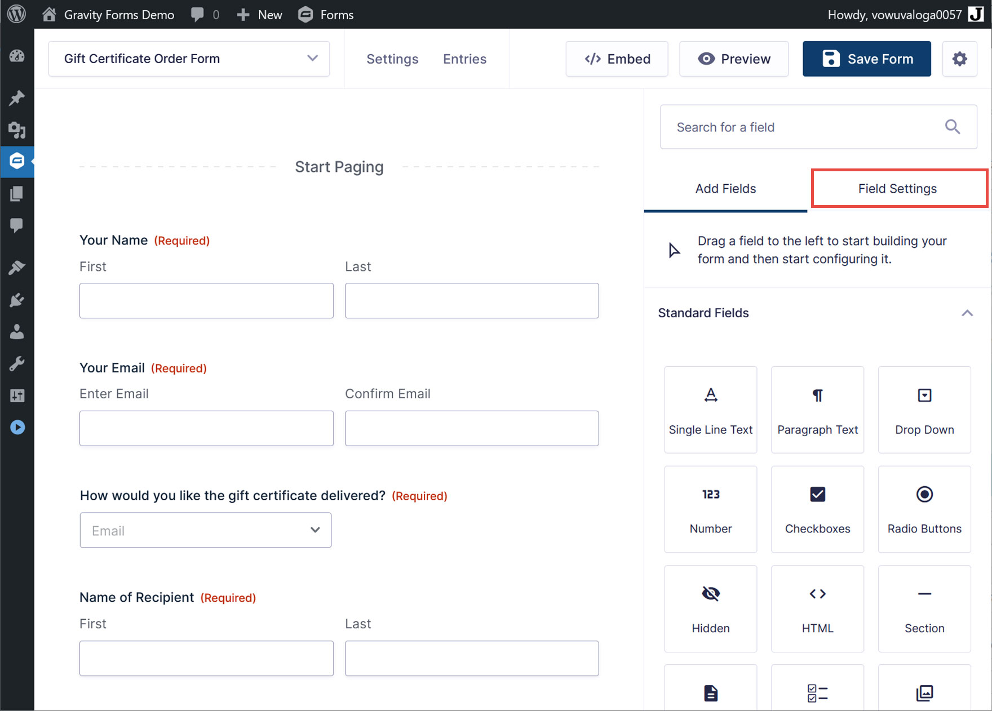Image resolution: width=992 pixels, height=711 pixels.
Task: Open the Media sidebar icon
Action: [x=17, y=130]
